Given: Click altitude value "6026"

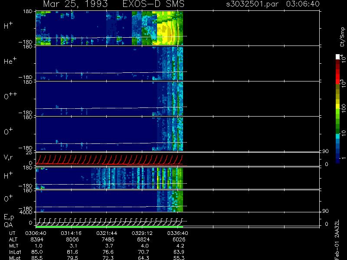Looking at the screenshot, I should click(179, 240).
